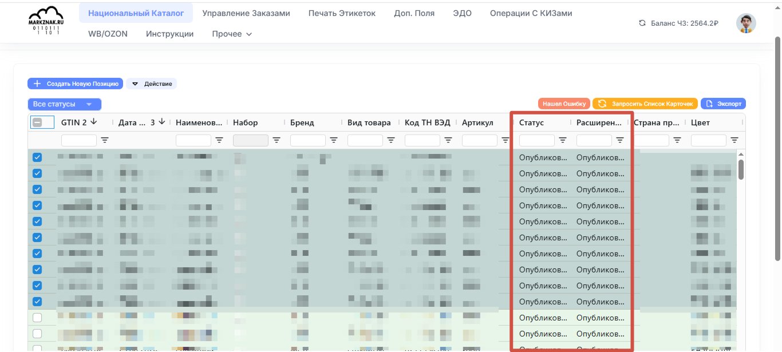Click Создать Новую Позицию button
This screenshot has width=782, height=352.
tap(75, 84)
